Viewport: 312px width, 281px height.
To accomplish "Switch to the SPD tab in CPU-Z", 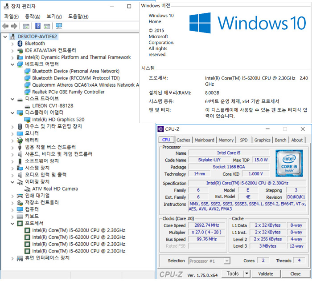I will tap(244, 140).
